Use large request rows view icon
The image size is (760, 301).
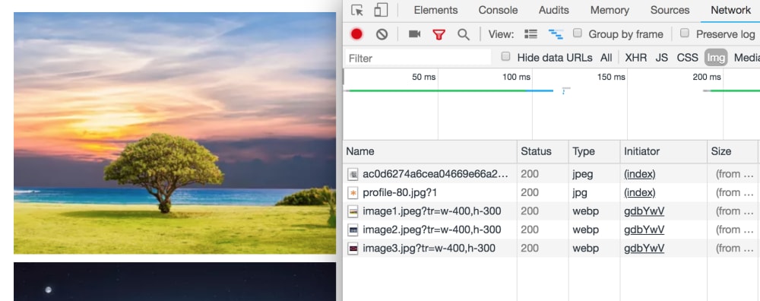point(530,34)
